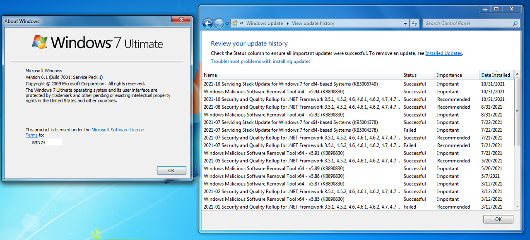Select Malicious Software Removal Tool v5.85 row
This screenshot has height=240, width=530.
[358, 199]
